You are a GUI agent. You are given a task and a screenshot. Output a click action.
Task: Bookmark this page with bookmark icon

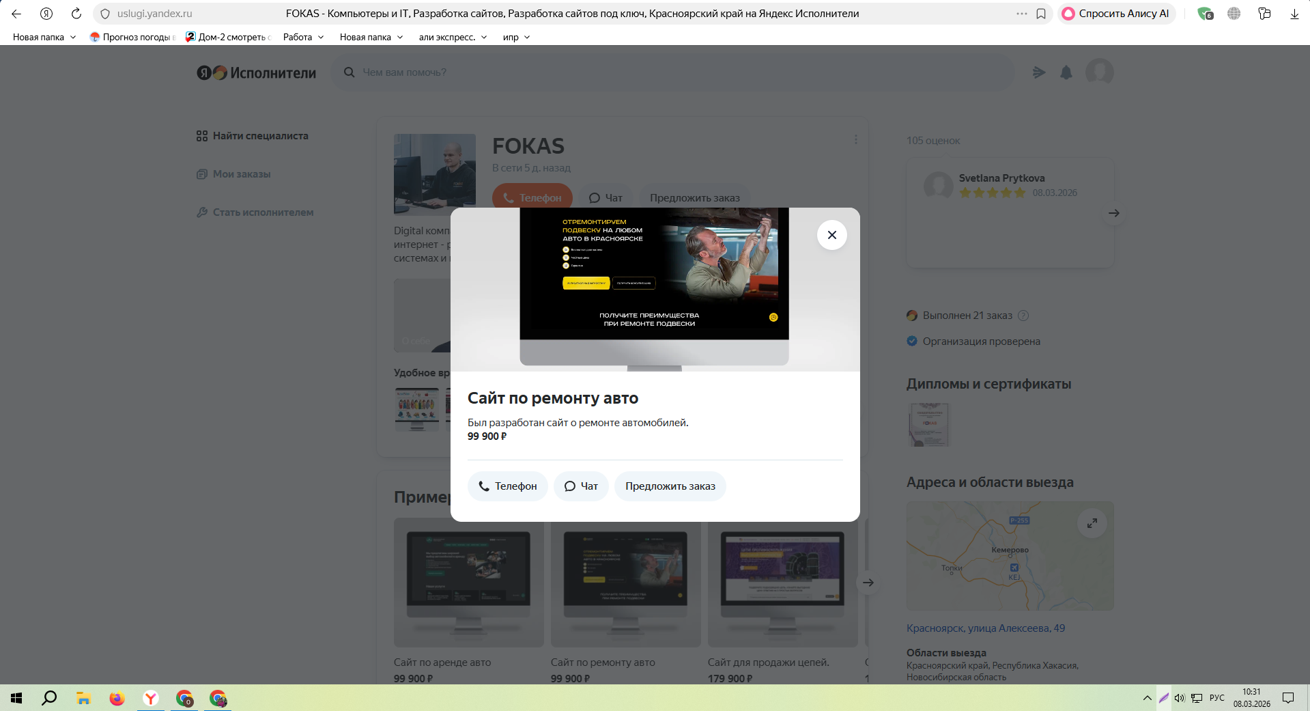coord(1041,14)
